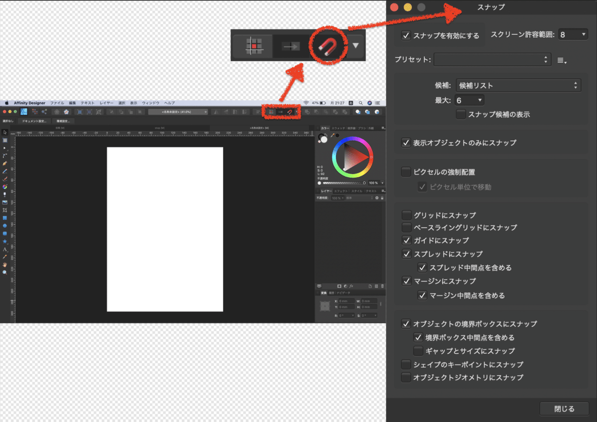Click the 環境設定... button
The width and height of the screenshot is (597, 422).
pyautogui.click(x=63, y=121)
